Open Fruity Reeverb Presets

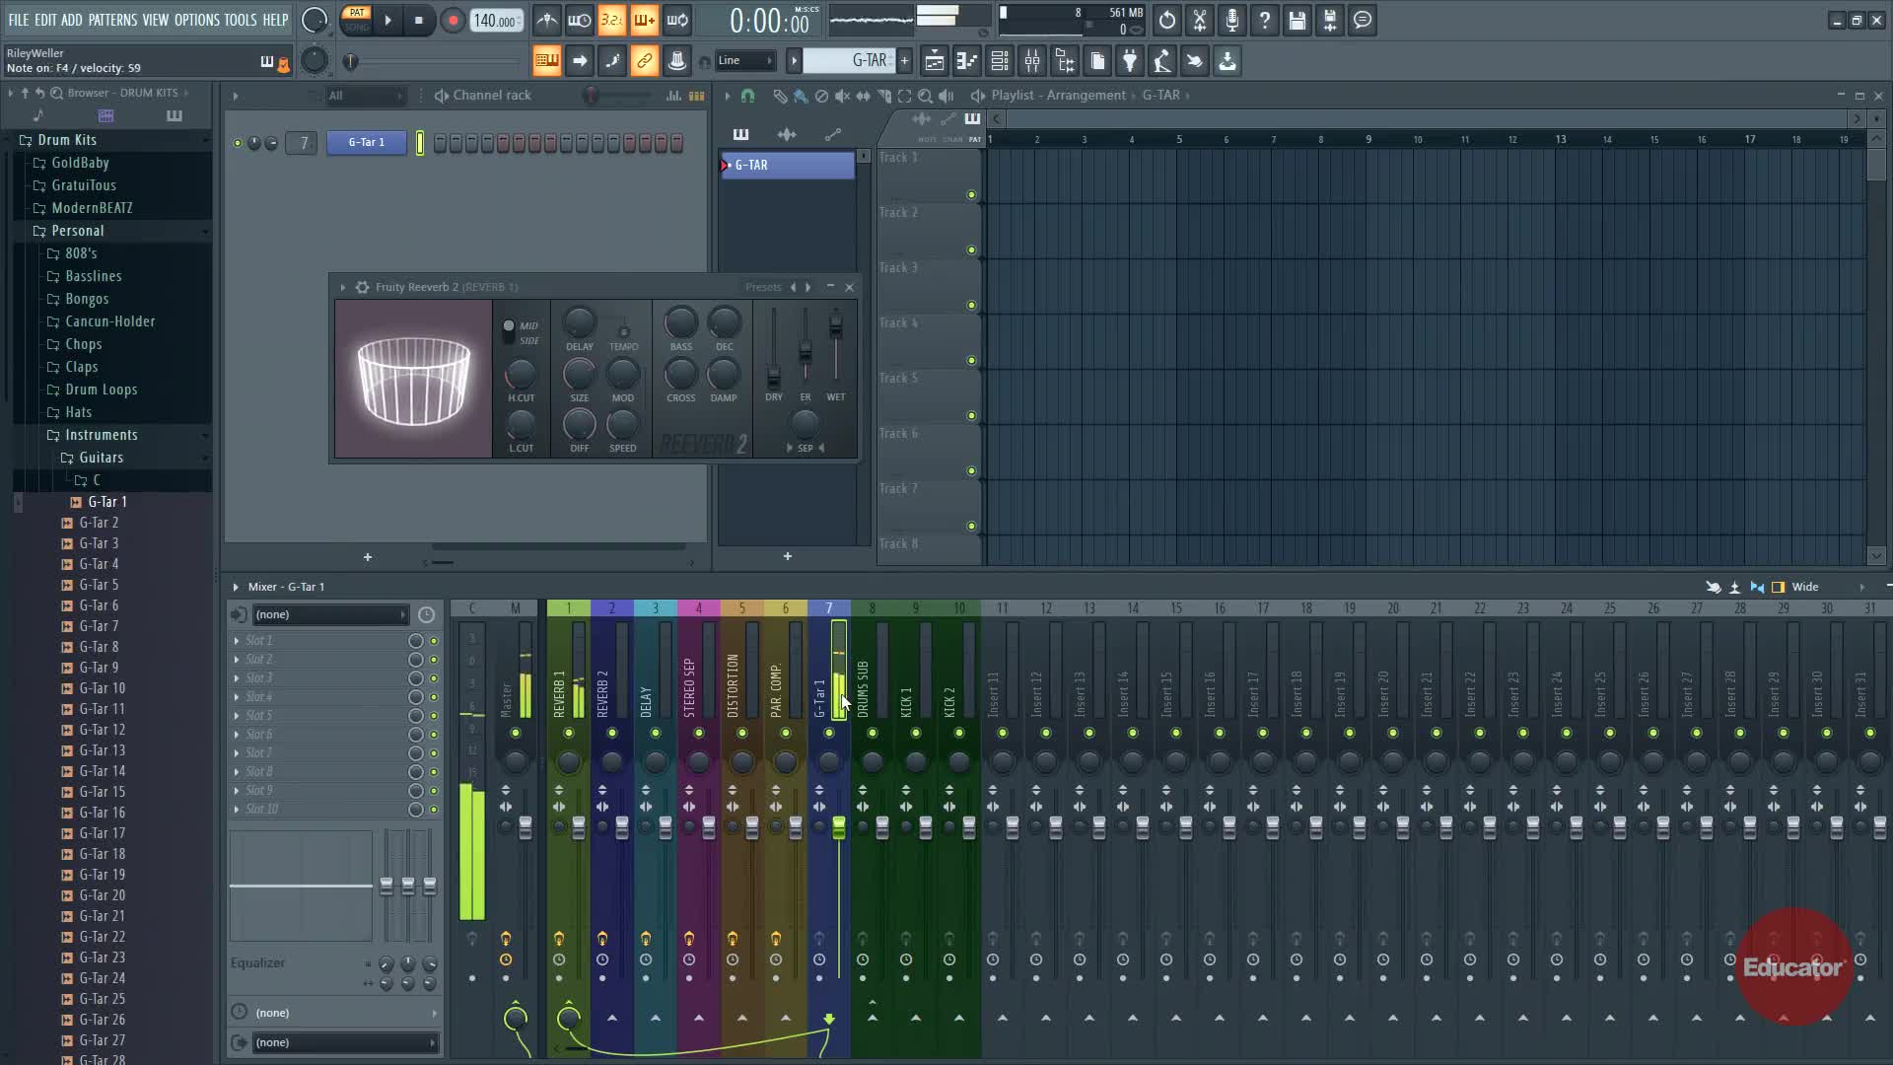click(763, 287)
